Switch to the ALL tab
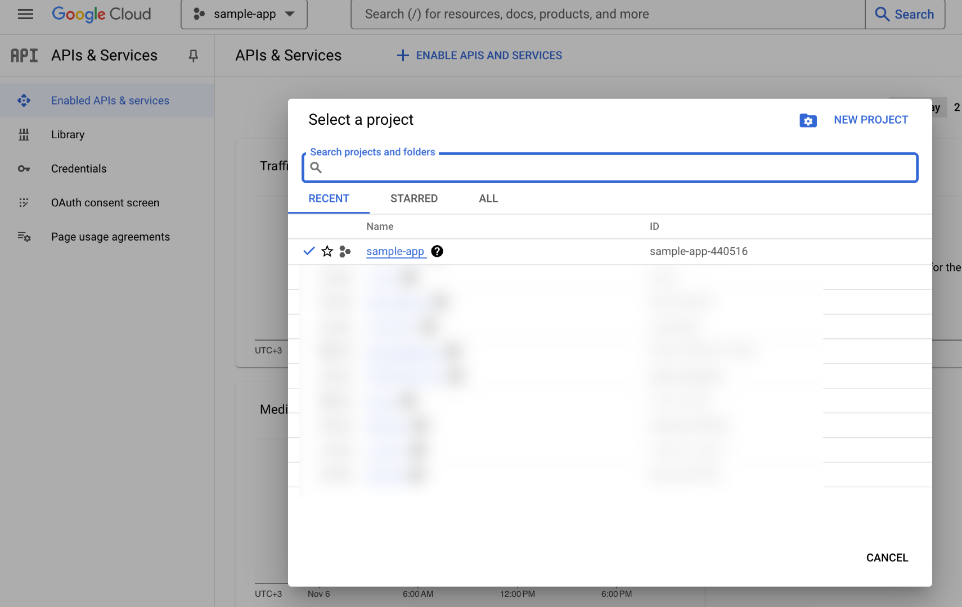962x607 pixels. (488, 198)
